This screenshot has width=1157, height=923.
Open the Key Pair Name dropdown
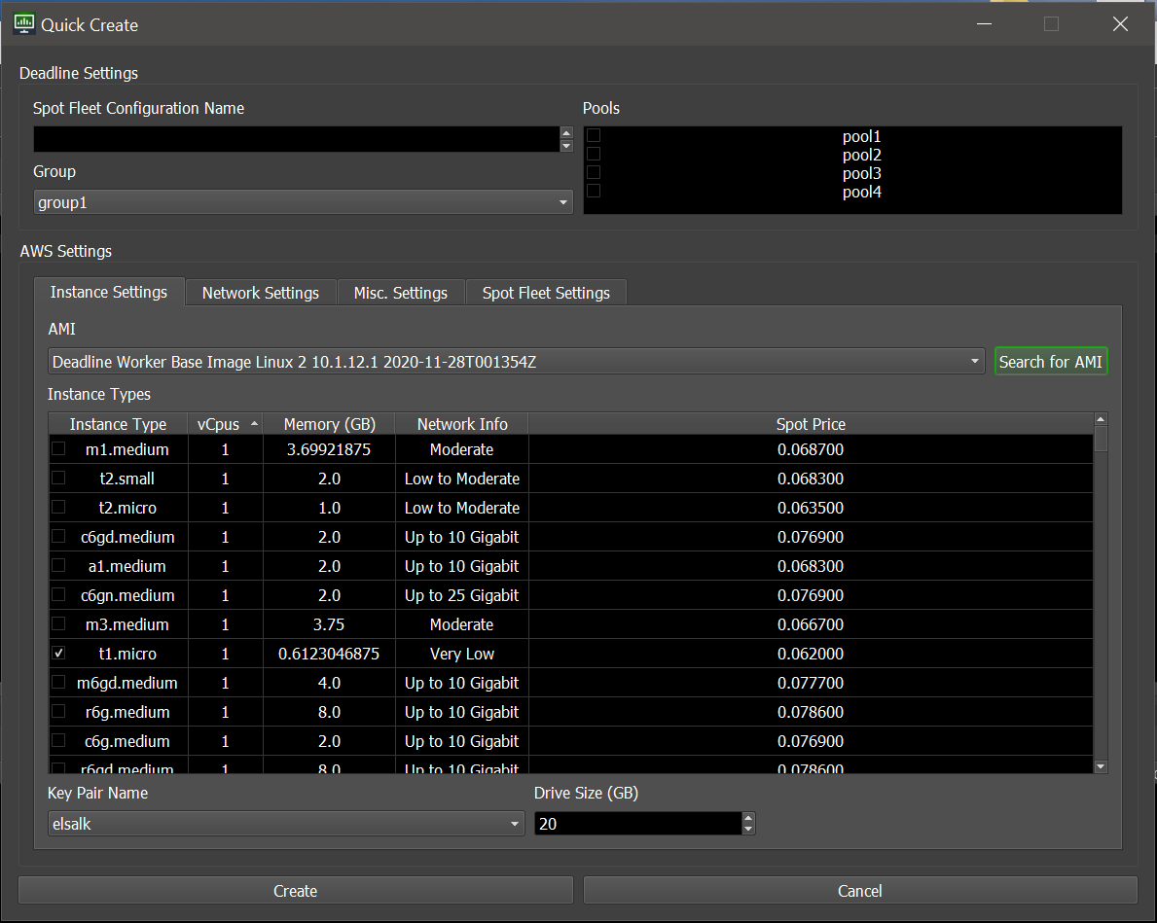point(285,824)
